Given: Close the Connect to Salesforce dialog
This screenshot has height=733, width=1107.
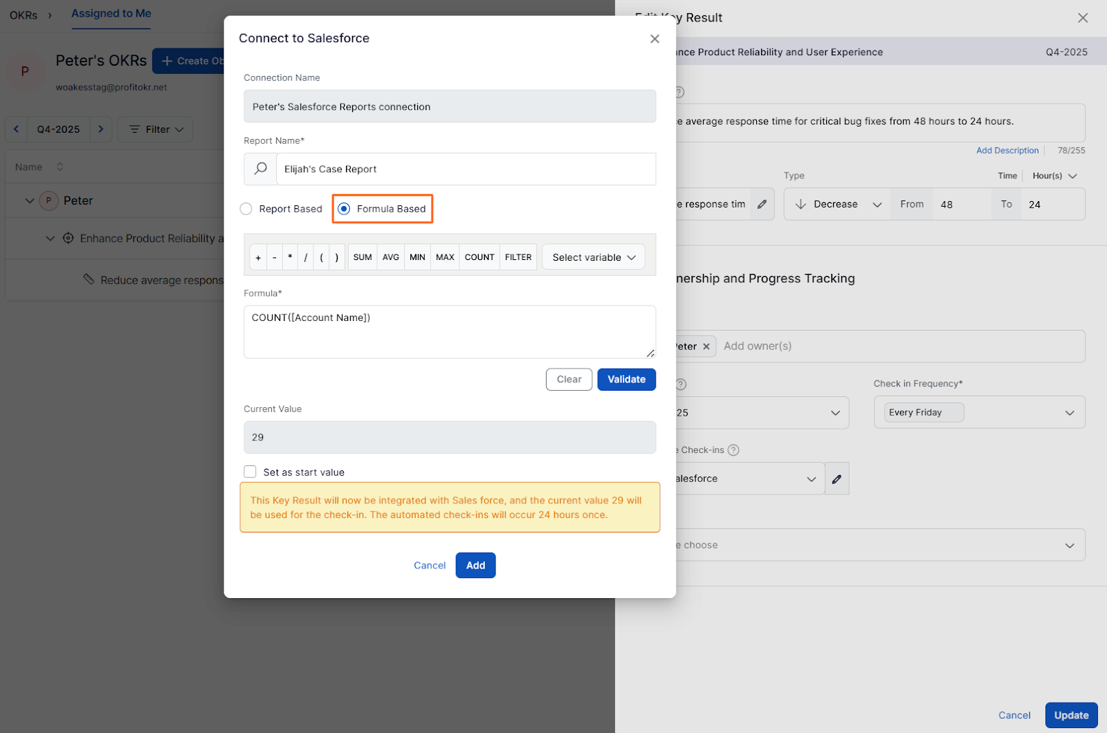Looking at the screenshot, I should [655, 39].
